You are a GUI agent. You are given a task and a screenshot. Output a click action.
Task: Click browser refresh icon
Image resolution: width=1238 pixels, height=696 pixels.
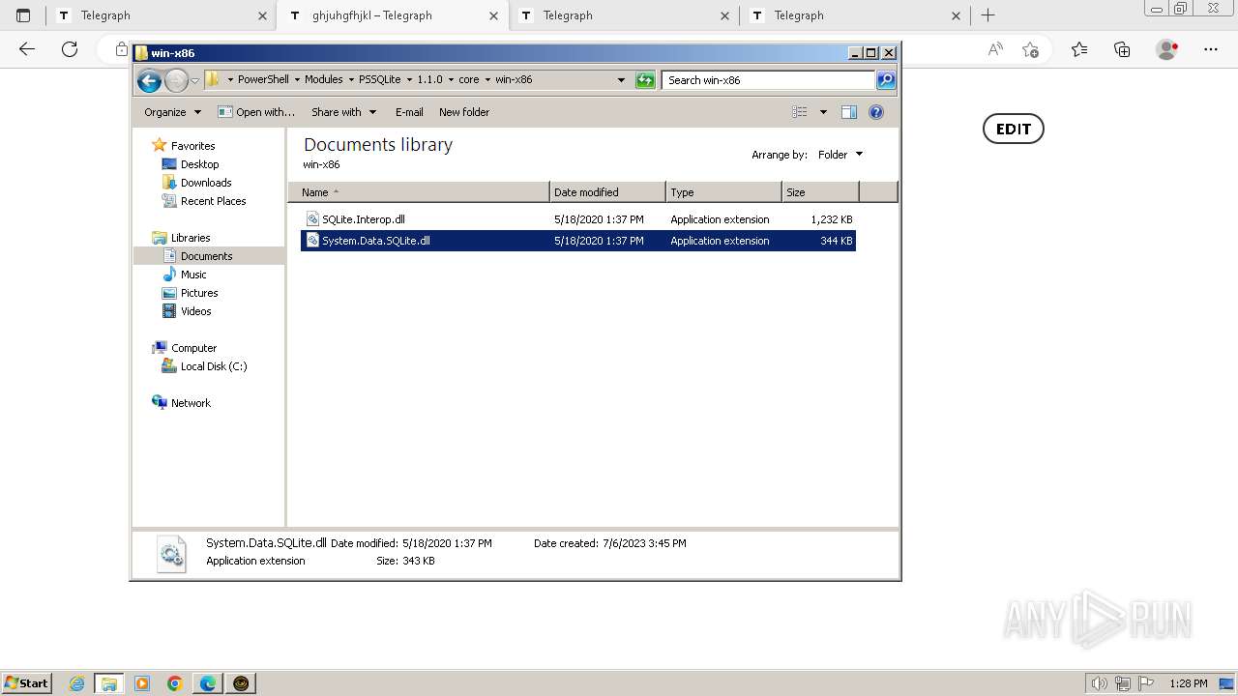pos(70,49)
